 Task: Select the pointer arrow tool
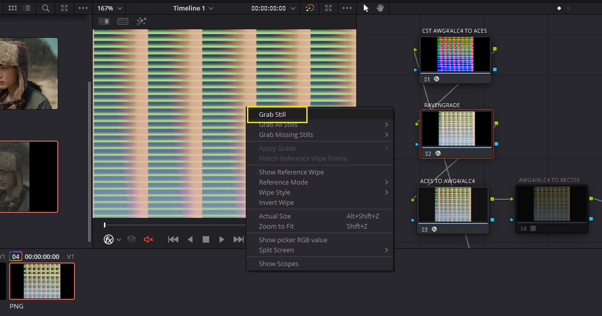click(x=366, y=8)
